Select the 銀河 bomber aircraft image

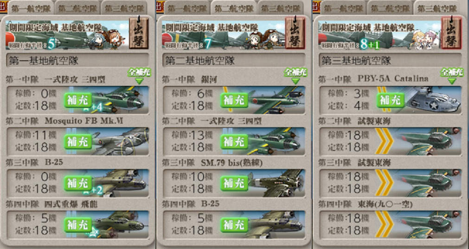point(276,100)
